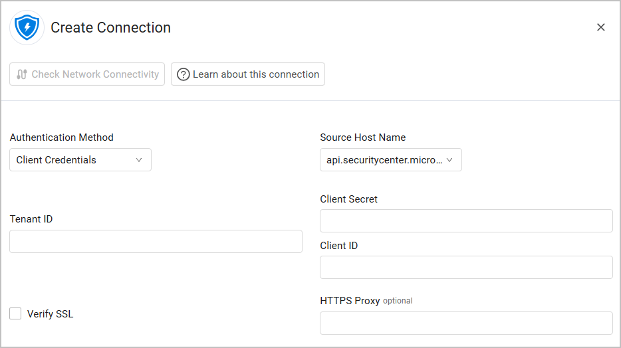Select the Client ID text box
621x348 pixels.
[x=466, y=267]
